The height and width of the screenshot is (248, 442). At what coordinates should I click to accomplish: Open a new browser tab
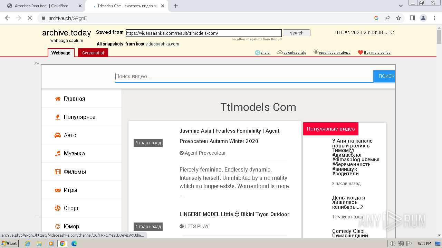click(175, 6)
